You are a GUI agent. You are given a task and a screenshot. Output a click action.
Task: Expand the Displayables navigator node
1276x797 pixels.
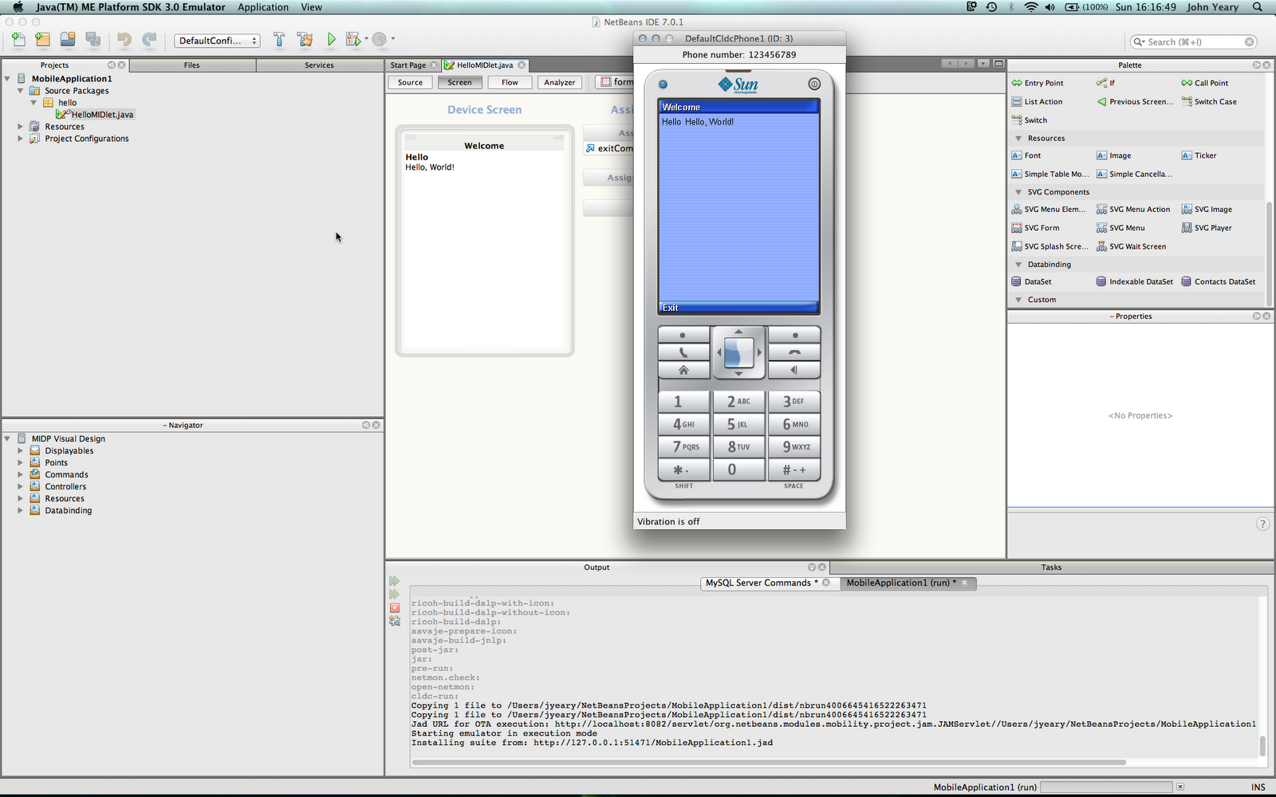pyautogui.click(x=21, y=451)
